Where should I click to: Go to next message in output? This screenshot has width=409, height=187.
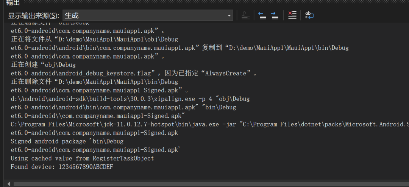(x=275, y=15)
